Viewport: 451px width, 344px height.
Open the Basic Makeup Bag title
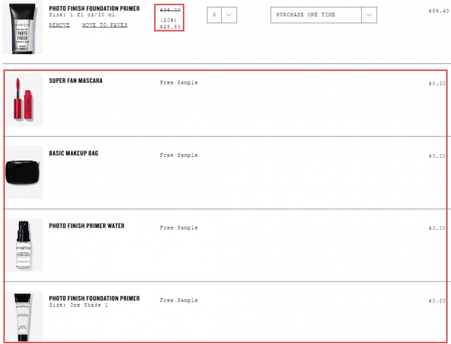[73, 153]
